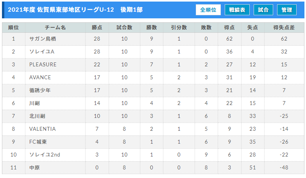Viewport: 306px width, 178px height.
Task: Click the 循誘少年 team name
Action: [x=40, y=90]
